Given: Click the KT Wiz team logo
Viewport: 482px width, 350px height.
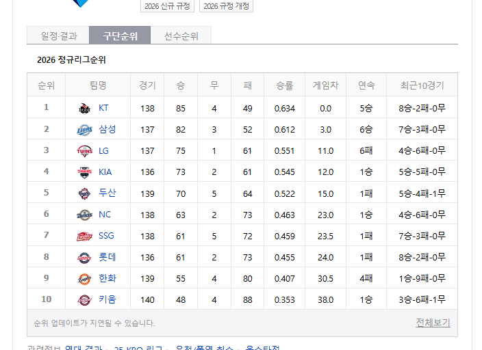Looking at the screenshot, I should pyautogui.click(x=84, y=109).
